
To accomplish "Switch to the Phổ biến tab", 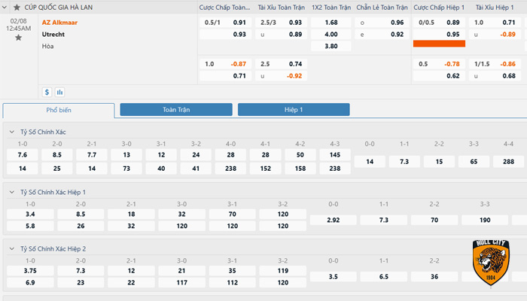I will coord(59,110).
